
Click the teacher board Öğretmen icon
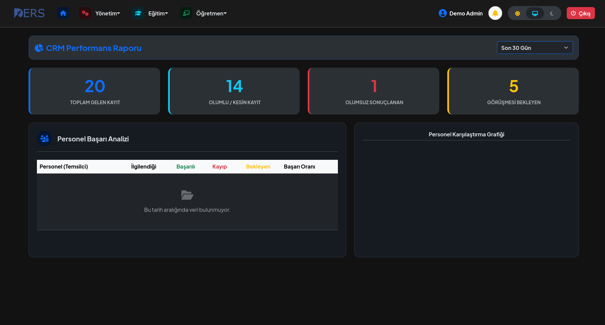pos(186,13)
